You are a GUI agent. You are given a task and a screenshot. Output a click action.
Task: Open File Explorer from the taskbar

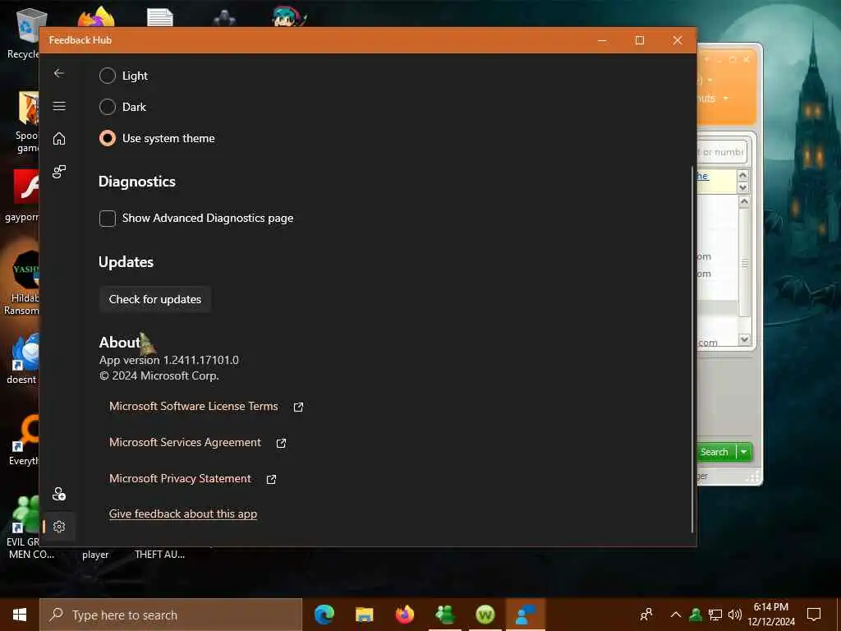tap(364, 615)
